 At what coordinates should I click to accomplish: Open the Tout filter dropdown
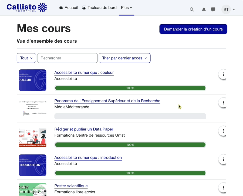click(26, 58)
